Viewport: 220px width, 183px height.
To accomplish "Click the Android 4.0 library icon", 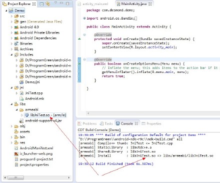I will pos(16,27).
